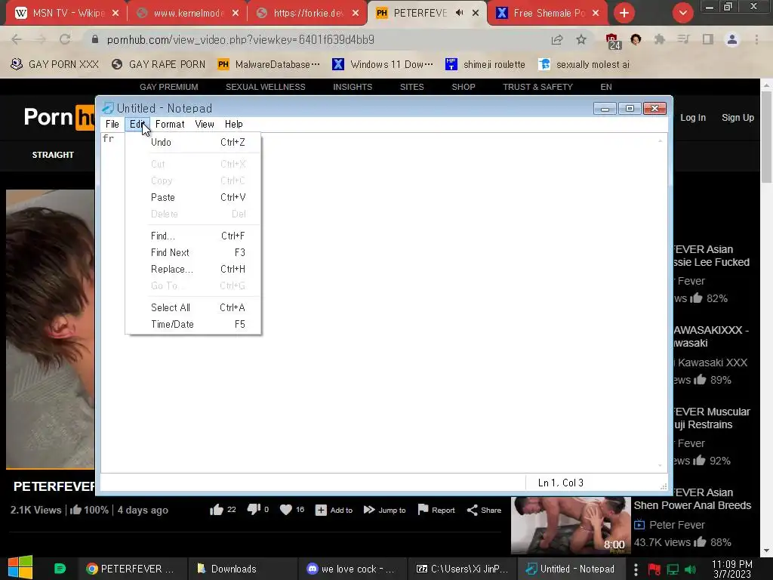Open Notepad's File menu
Image resolution: width=773 pixels, height=580 pixels.
112,125
